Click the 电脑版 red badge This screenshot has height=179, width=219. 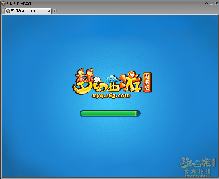(147, 82)
